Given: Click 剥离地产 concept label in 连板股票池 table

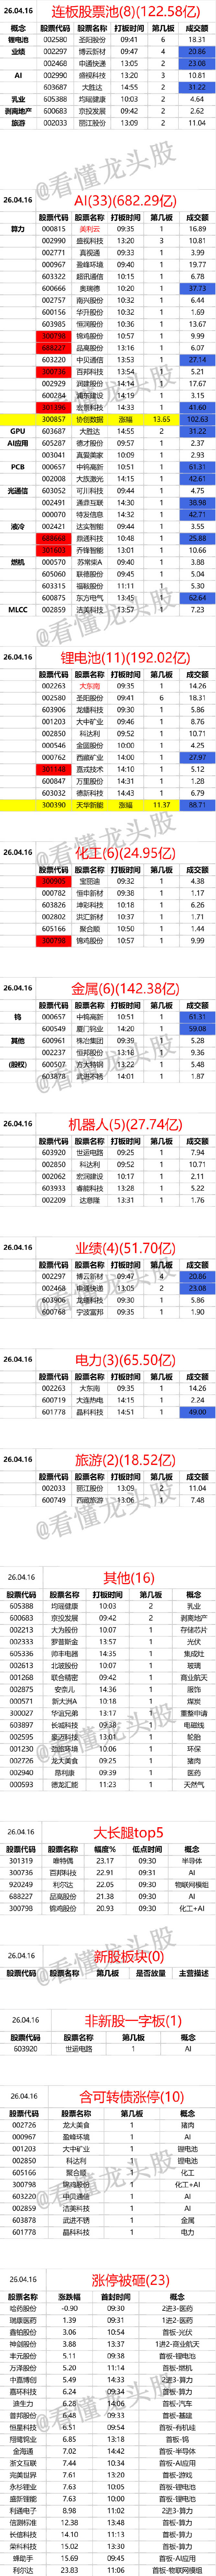Looking at the screenshot, I should coord(18,111).
